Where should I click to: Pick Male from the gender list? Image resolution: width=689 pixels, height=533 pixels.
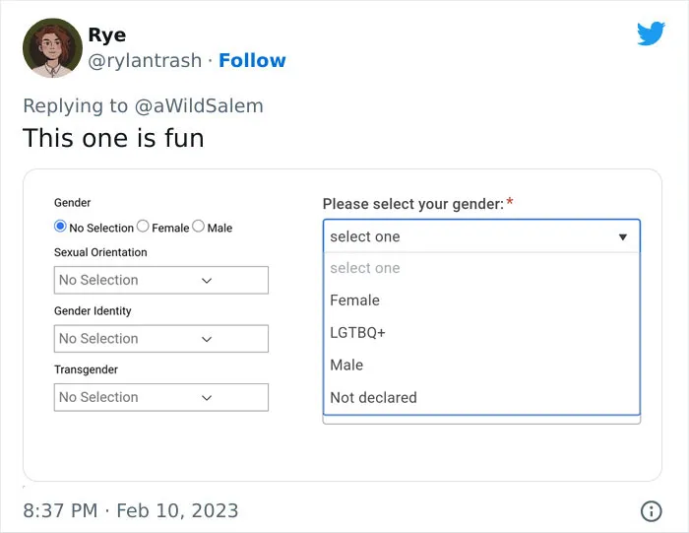[481, 365]
